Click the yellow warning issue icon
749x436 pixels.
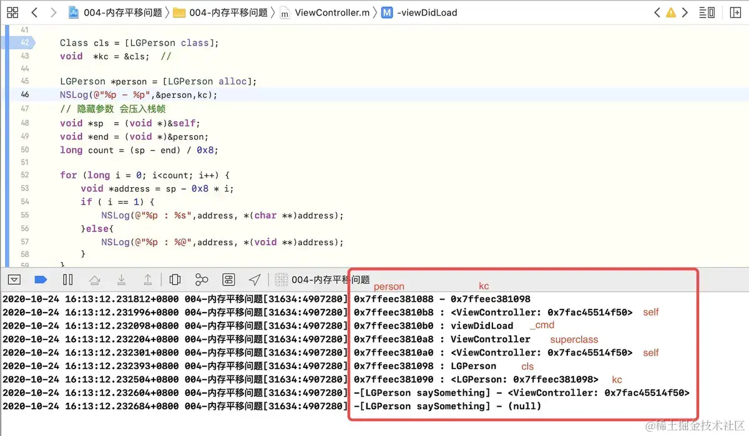671,12
